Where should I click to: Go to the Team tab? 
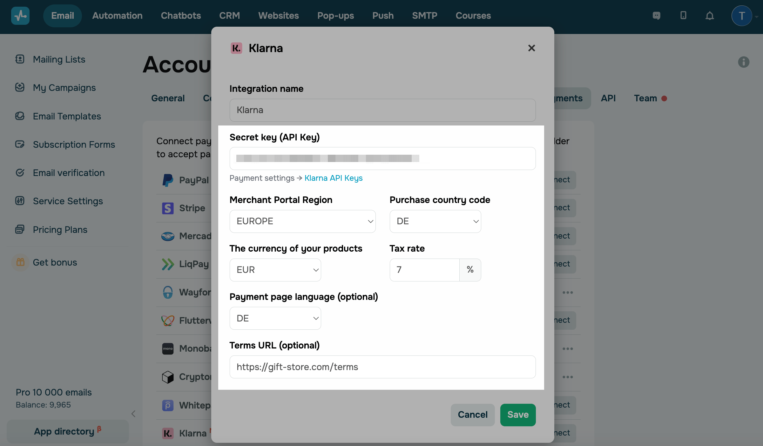click(x=645, y=98)
